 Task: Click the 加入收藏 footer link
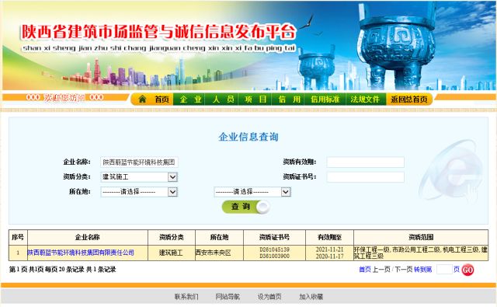click(x=311, y=297)
